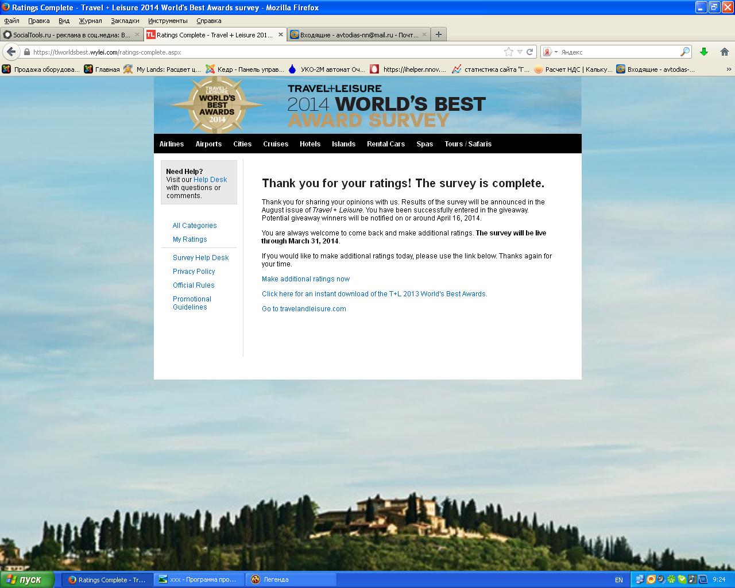Select the Airlines category
735x588 pixels.
(x=172, y=144)
